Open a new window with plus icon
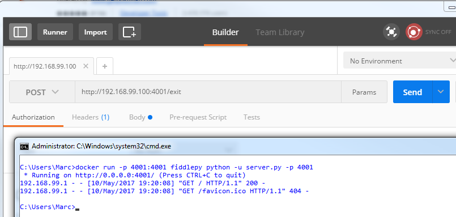The height and width of the screenshot is (217, 456). click(130, 32)
